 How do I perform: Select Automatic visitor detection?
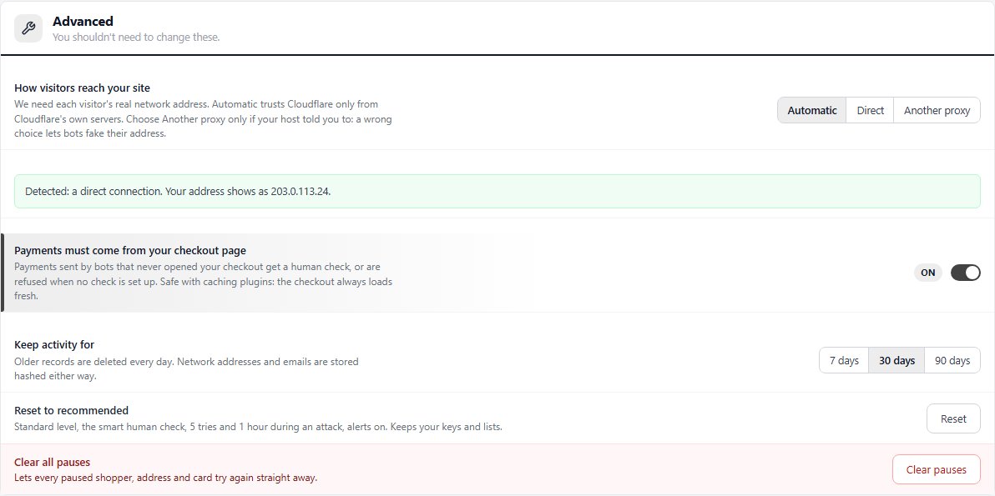(x=811, y=110)
